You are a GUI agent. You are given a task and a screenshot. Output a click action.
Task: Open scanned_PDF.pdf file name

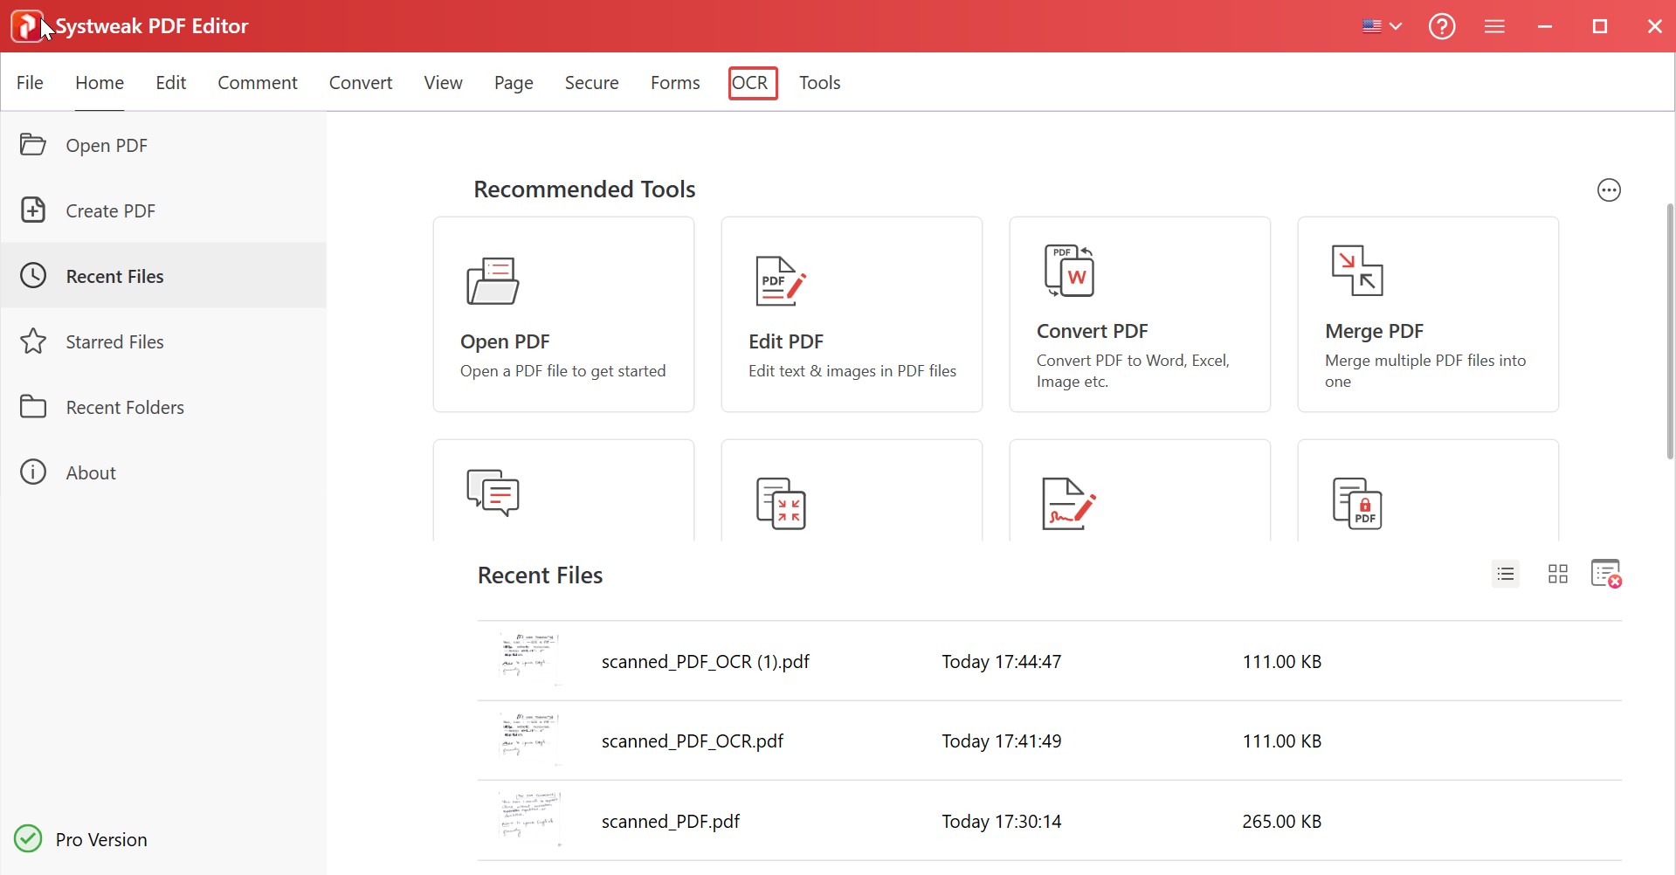[x=671, y=822]
